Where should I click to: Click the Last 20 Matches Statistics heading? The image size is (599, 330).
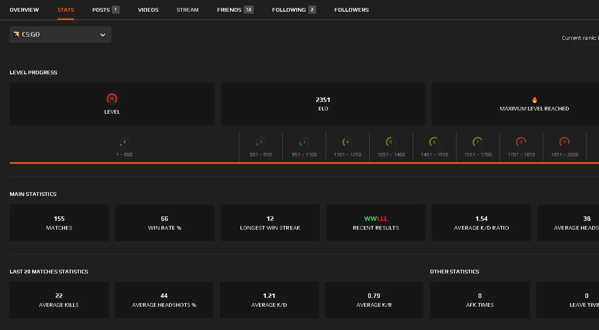pyautogui.click(x=49, y=271)
